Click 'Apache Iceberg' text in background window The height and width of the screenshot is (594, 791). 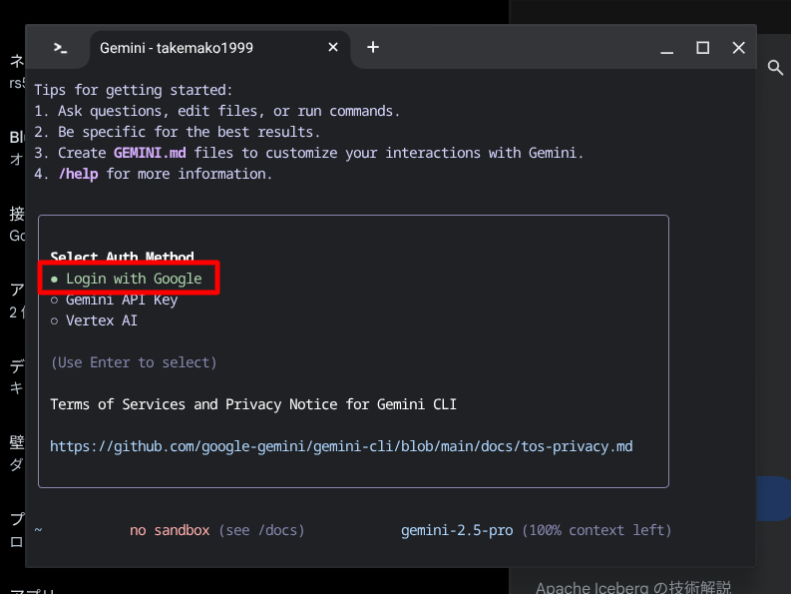click(593, 587)
